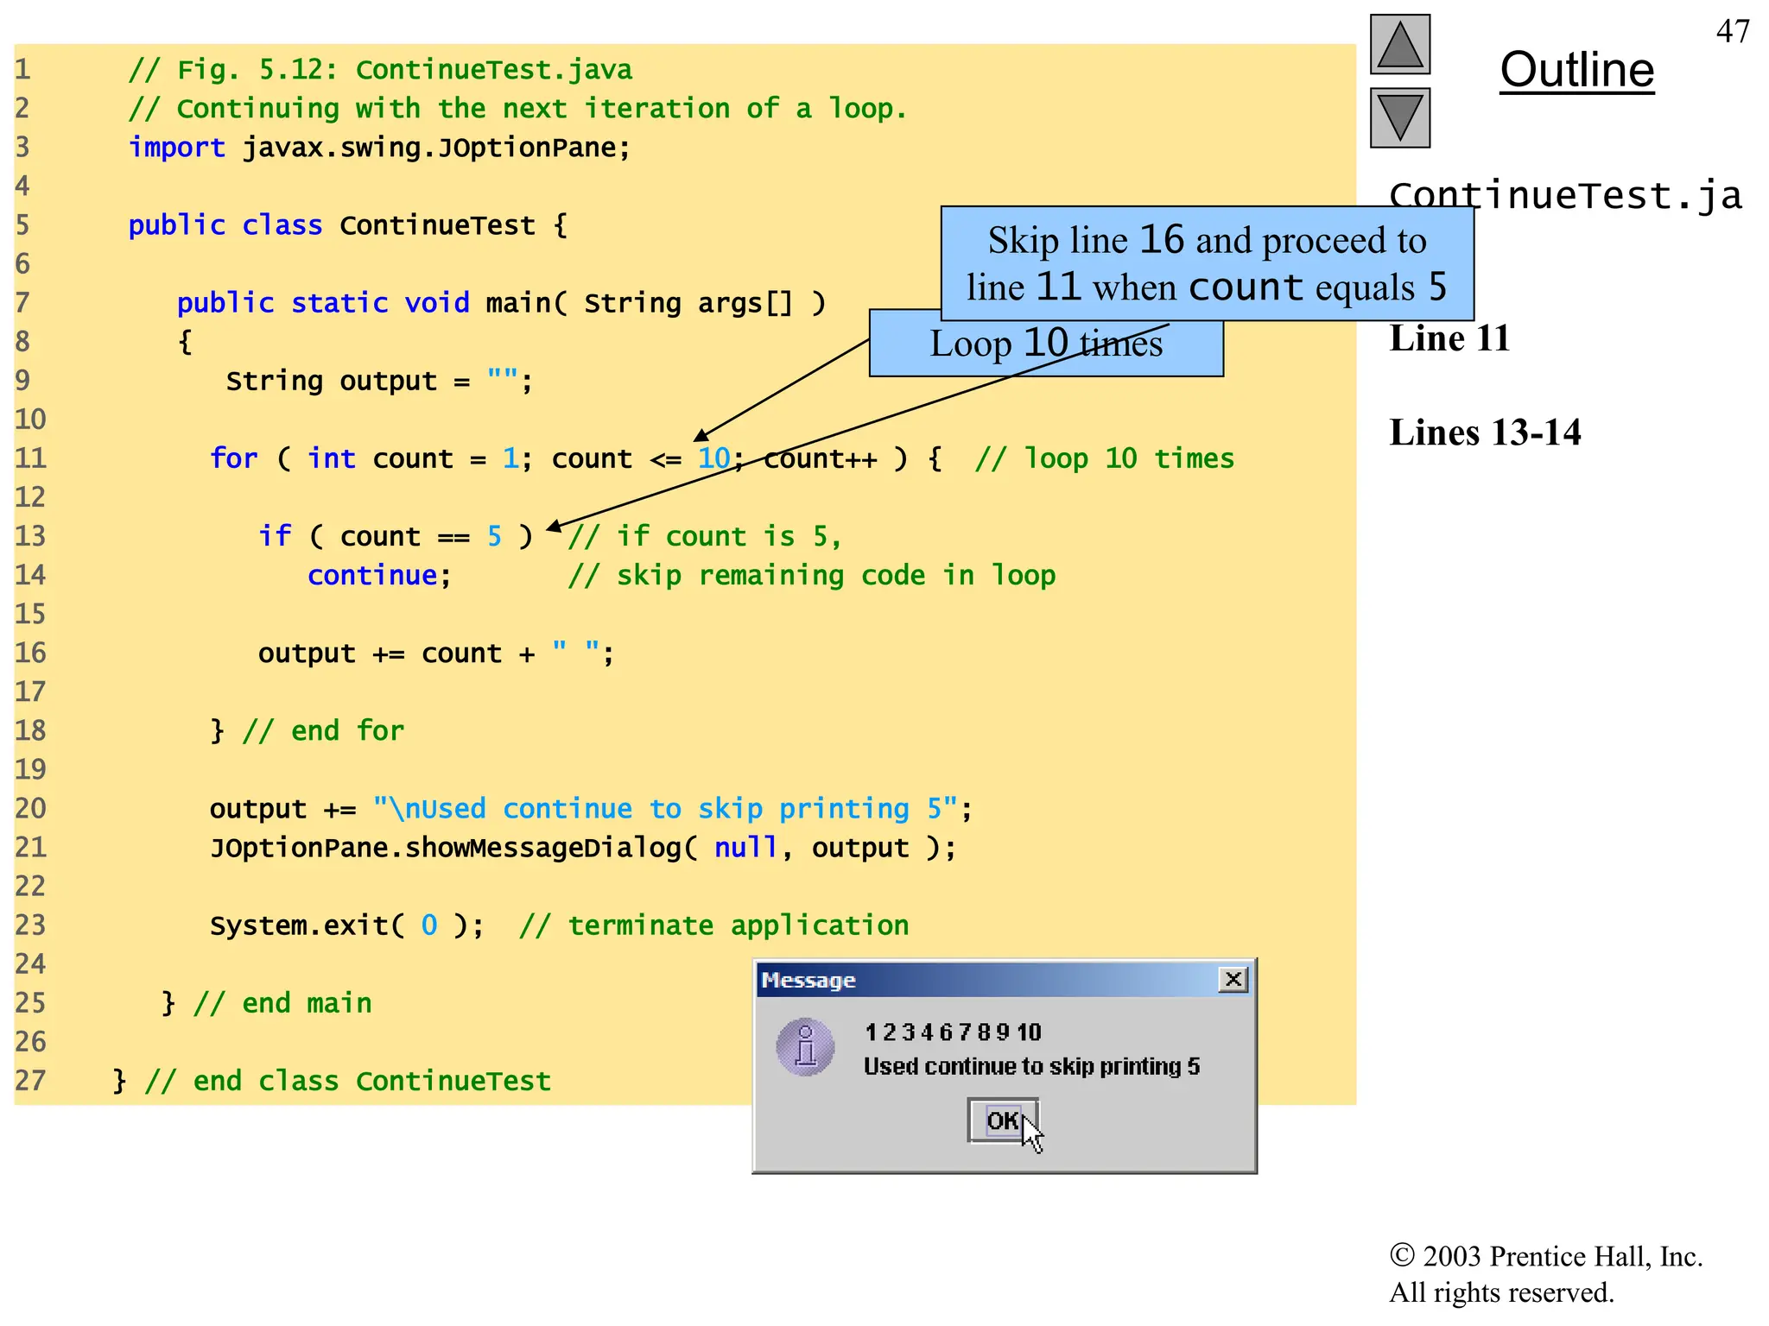Screen dimensions: 1769x1326
Task: Open the Outline heading link
Action: (1576, 70)
